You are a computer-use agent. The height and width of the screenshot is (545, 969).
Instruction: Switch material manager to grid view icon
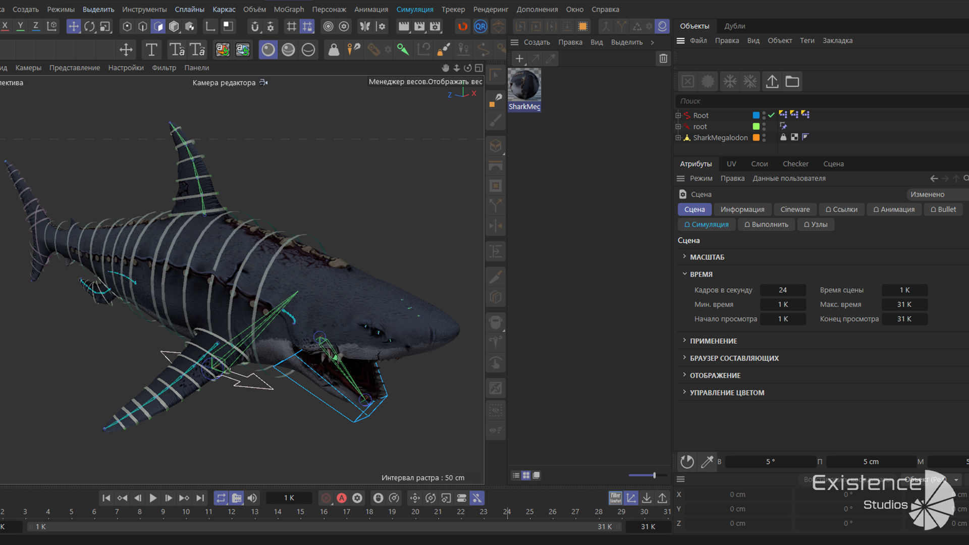pos(526,475)
